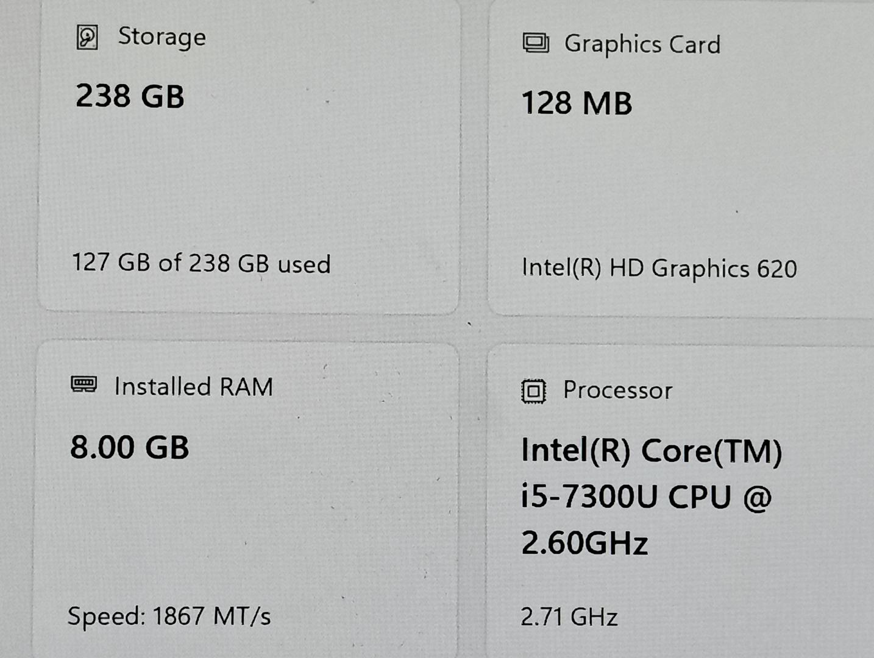Open the Storage card heading
This screenshot has width=874, height=658.
click(162, 37)
